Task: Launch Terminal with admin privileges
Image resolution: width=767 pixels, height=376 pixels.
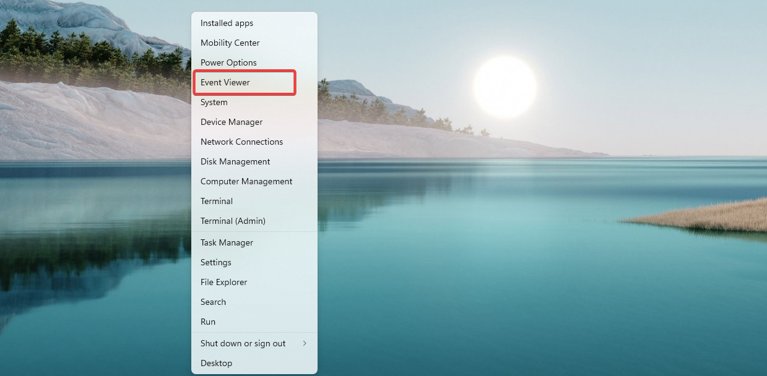Action: click(233, 221)
